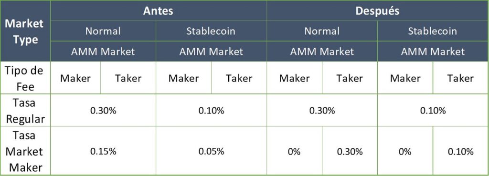This screenshot has width=489, height=176.
Task: Click the 0.10% taker cell in Market Maker row
Action: pyautogui.click(x=461, y=151)
